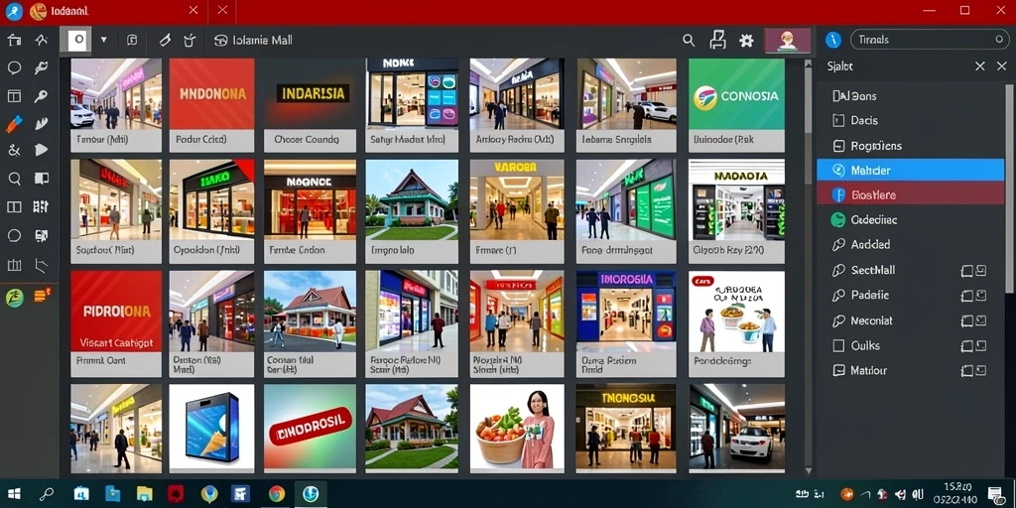Open Chrome from the taskbar
The height and width of the screenshot is (508, 1016).
point(277,494)
